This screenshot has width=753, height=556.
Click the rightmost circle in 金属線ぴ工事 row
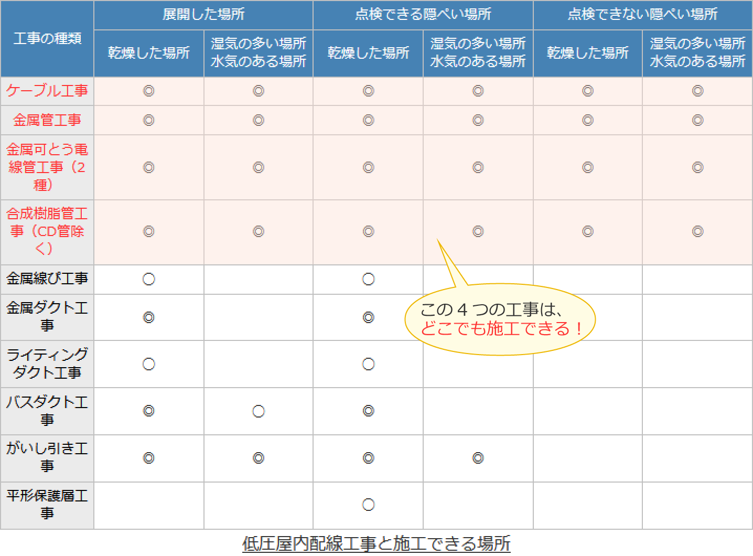tap(369, 279)
